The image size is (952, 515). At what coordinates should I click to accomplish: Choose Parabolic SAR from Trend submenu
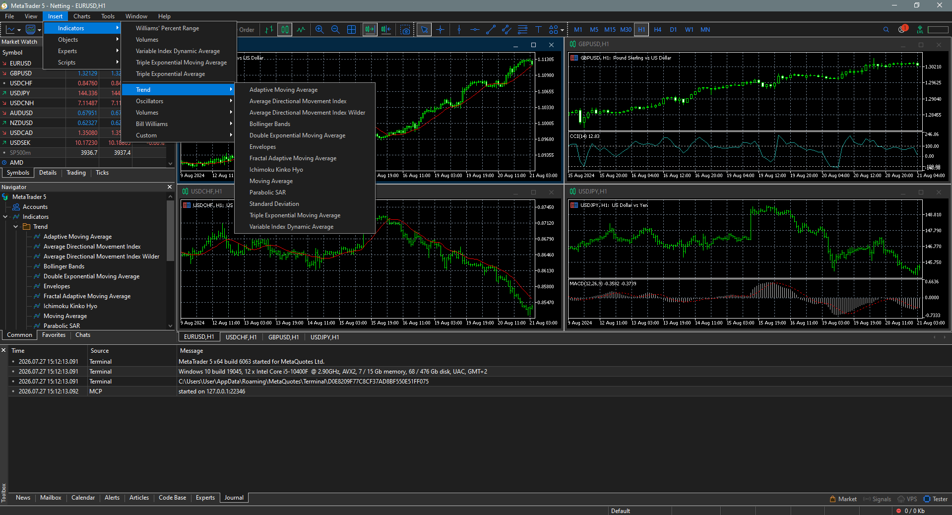[x=305, y=193]
